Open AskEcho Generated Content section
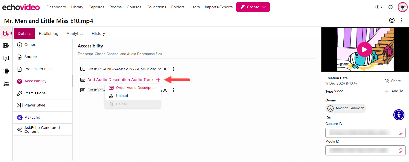The image size is (409, 162). coord(43,130)
